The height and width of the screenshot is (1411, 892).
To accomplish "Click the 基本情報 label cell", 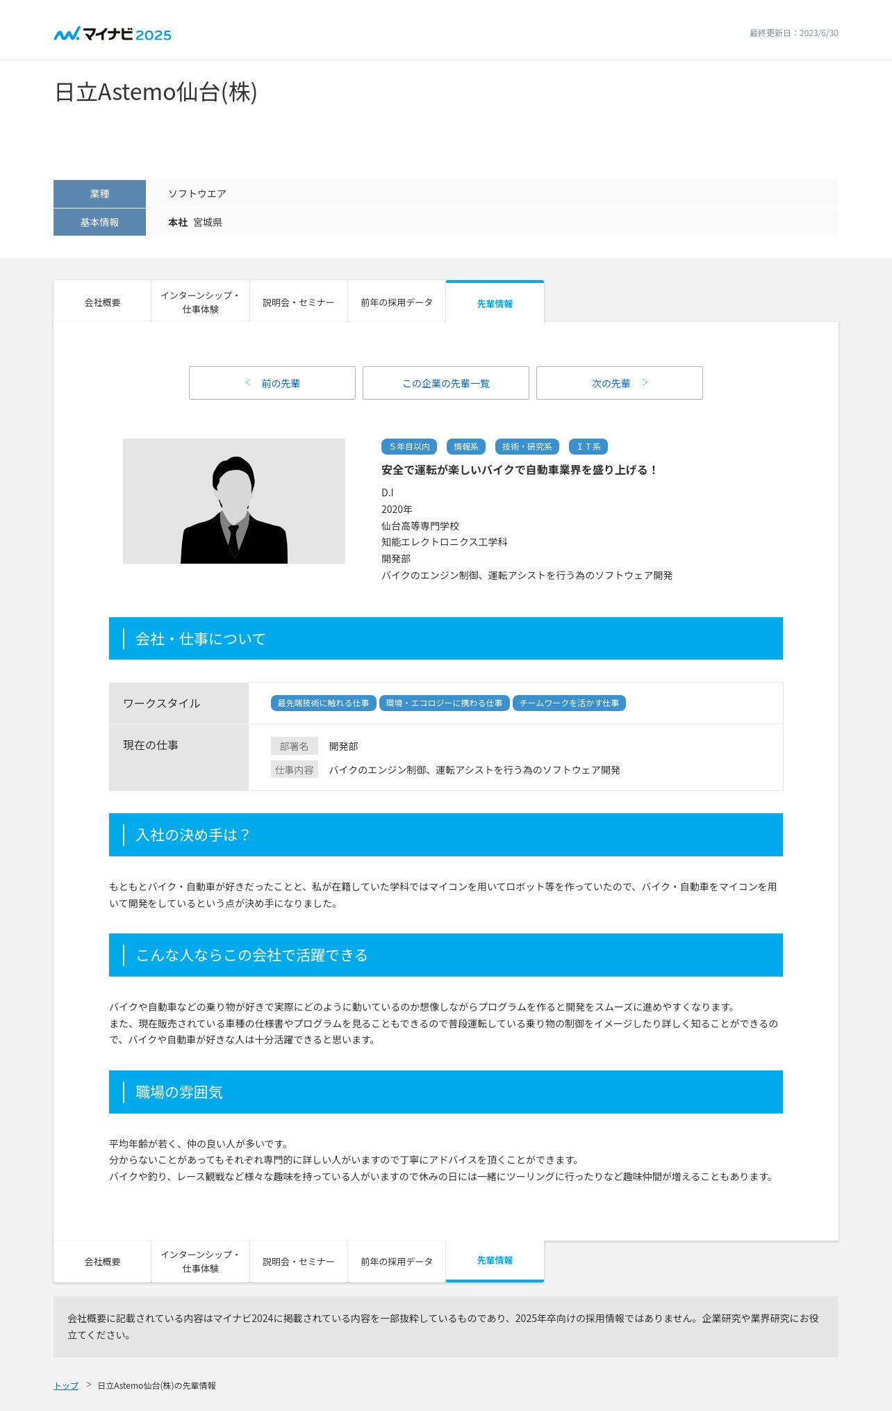I will tap(99, 222).
